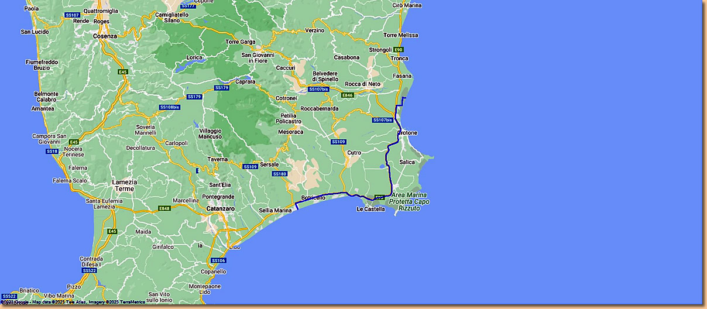Image resolution: width=707 pixels, height=309 pixels.
Task: Select the Sellia Marina label
Action: (x=275, y=210)
